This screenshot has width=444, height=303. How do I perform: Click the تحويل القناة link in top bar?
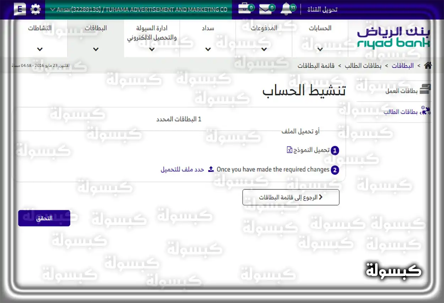coord(322,10)
